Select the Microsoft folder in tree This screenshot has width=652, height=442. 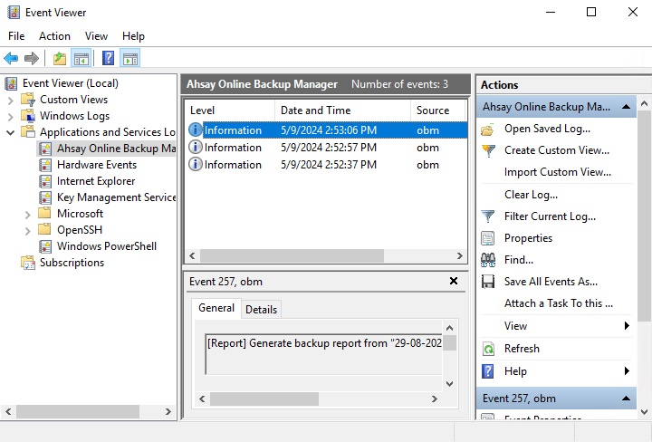point(80,214)
